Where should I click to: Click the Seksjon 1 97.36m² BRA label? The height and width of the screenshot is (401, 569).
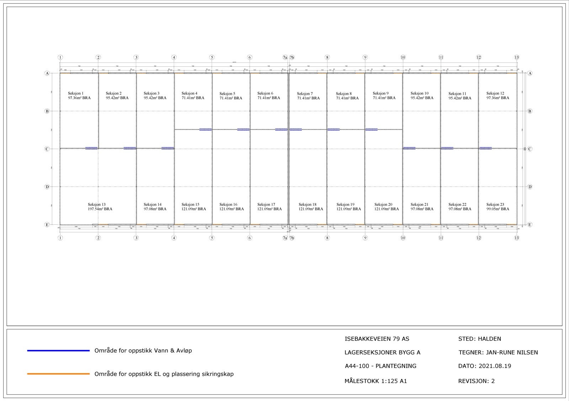(79, 95)
